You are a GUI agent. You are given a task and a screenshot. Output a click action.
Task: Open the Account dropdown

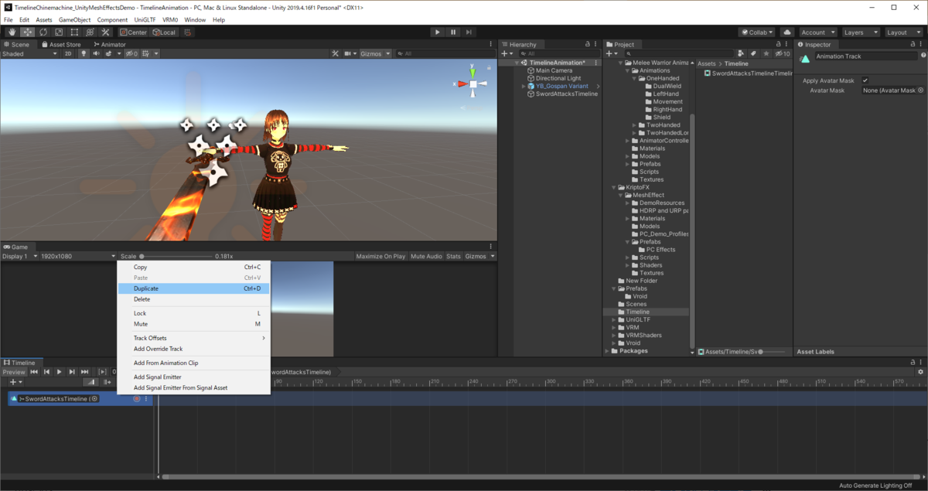click(x=817, y=32)
